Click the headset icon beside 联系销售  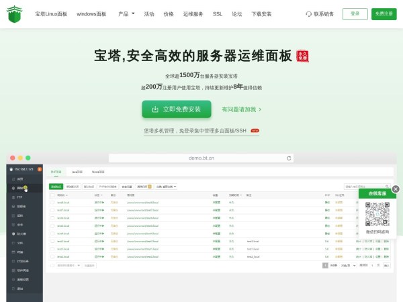308,14
